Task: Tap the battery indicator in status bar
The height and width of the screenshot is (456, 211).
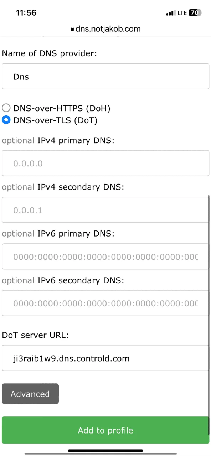Action: [195, 13]
